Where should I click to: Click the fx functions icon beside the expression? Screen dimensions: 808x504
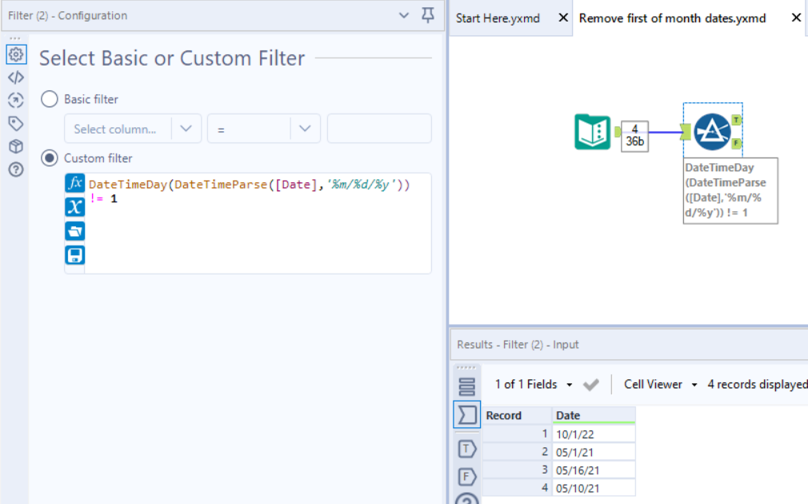pos(74,184)
